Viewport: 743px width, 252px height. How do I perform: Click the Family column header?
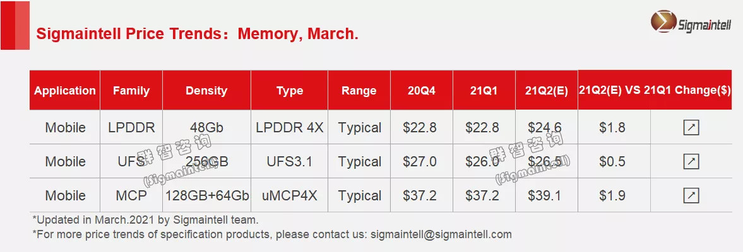click(x=131, y=91)
